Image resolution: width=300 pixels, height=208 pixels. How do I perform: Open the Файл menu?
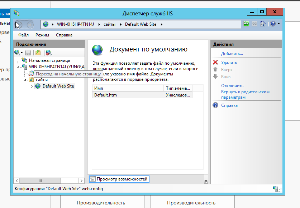click(x=23, y=35)
